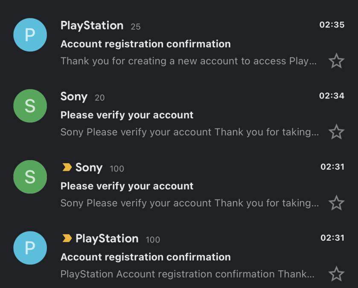Star the 02:34 Sony verify email

(336, 132)
